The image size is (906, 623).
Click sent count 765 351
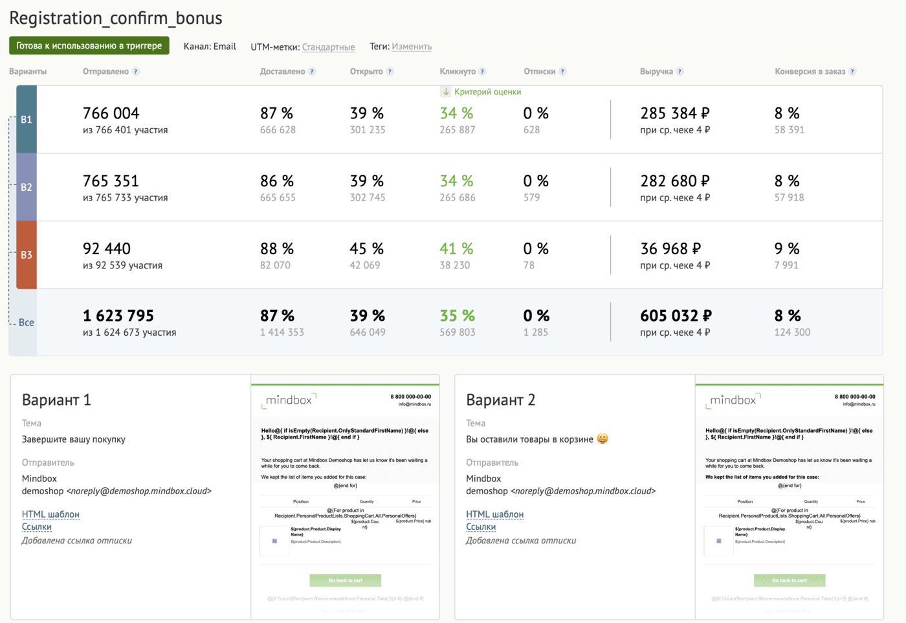[111, 181]
